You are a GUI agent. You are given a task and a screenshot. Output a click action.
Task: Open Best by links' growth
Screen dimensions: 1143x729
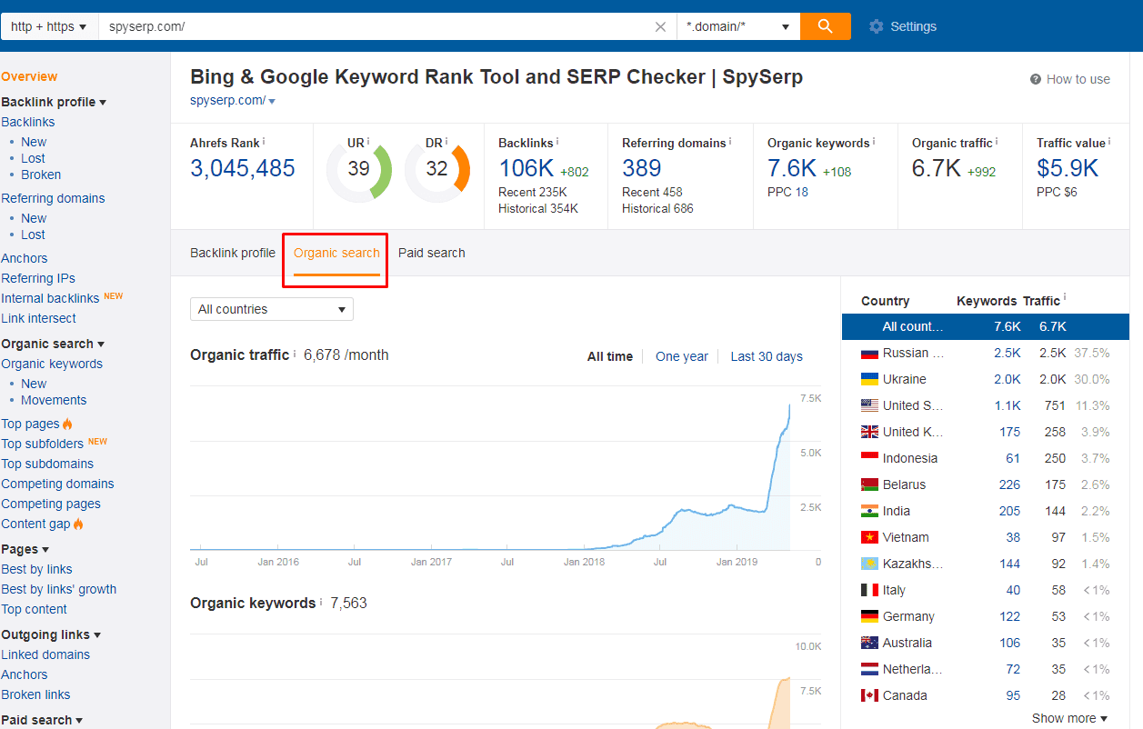pyautogui.click(x=59, y=589)
